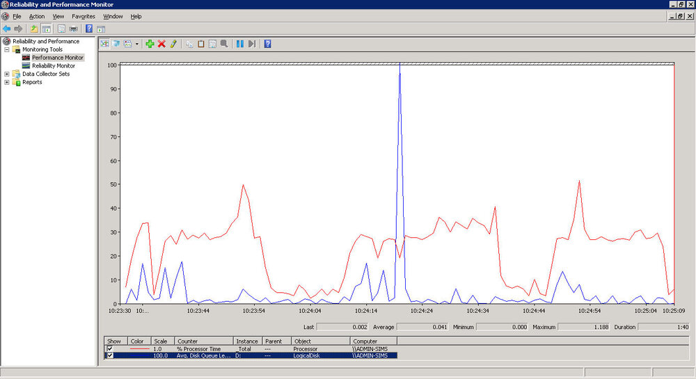Screen dimensions: 696x379
Task: Click the View Log Data icon
Action: tap(116, 44)
